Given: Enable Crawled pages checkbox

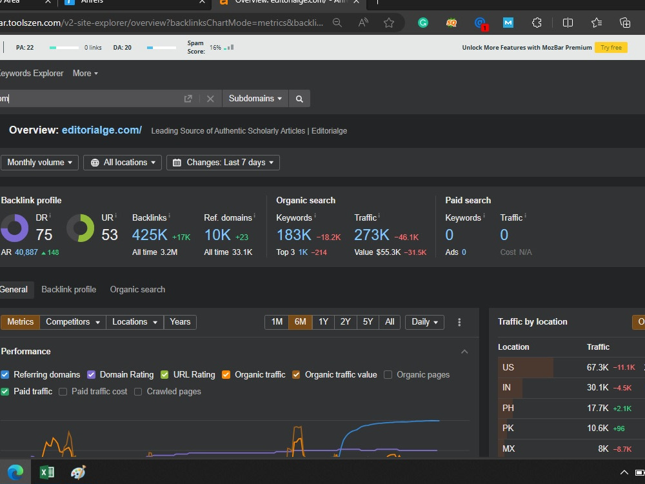Looking at the screenshot, I should (138, 392).
